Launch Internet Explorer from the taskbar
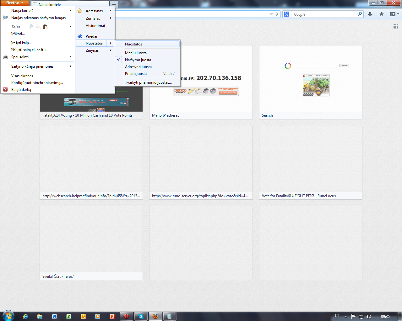Image resolution: width=402 pixels, height=321 pixels. pos(25,316)
